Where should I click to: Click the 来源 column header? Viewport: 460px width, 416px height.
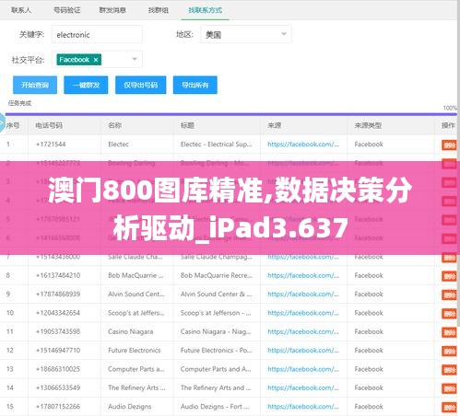pos(275,125)
